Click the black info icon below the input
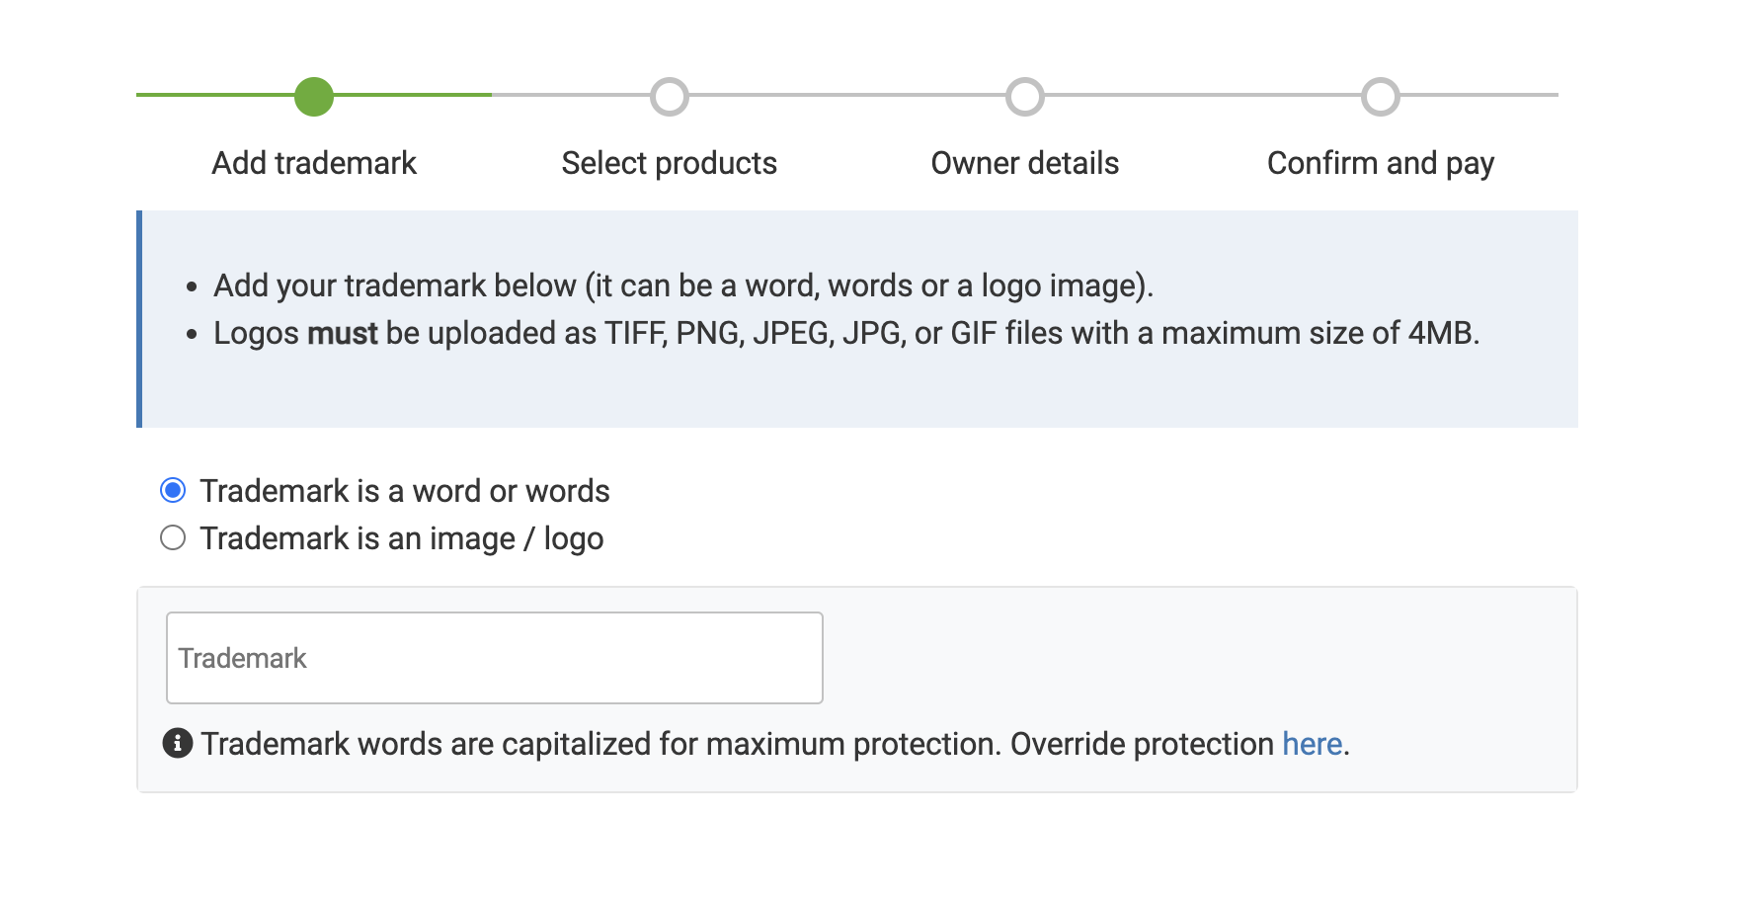This screenshot has height=897, width=1758. (x=177, y=743)
